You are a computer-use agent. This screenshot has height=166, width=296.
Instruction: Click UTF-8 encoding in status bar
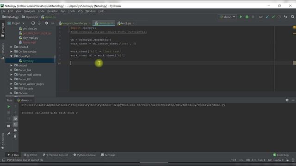[x=251, y=160]
